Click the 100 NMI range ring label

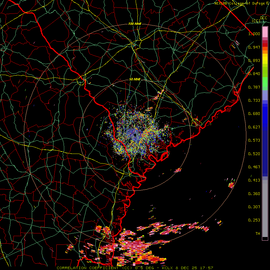pos(135,24)
